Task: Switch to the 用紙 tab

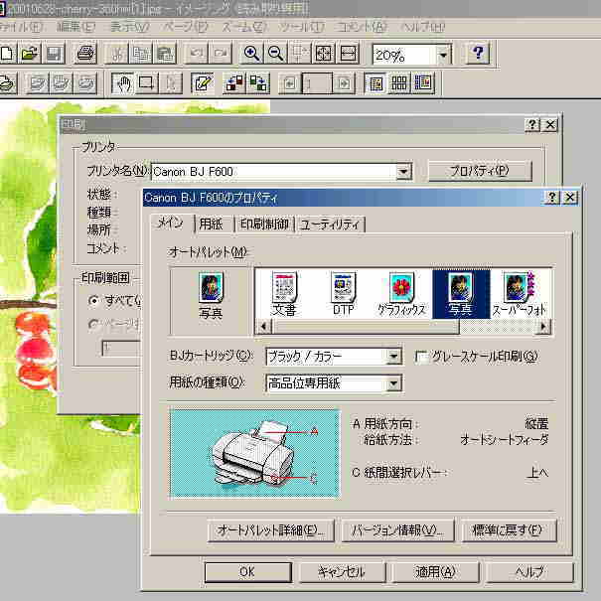Action: (211, 224)
